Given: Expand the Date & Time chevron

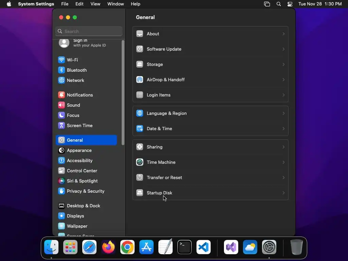Looking at the screenshot, I should click(x=283, y=129).
